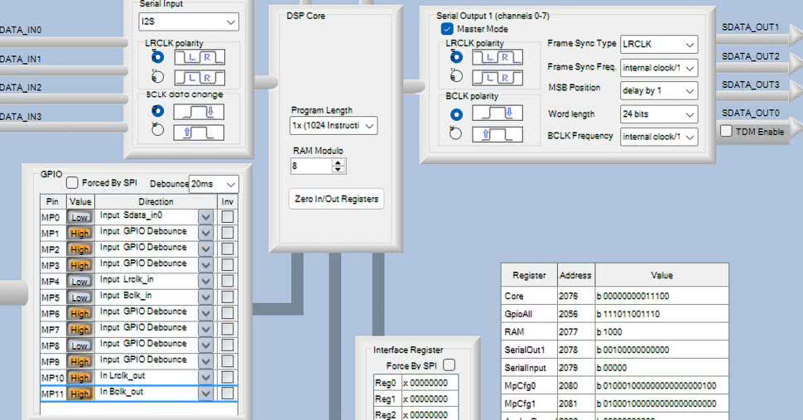Open the Serial Input I2S format dropdown

pos(188,22)
